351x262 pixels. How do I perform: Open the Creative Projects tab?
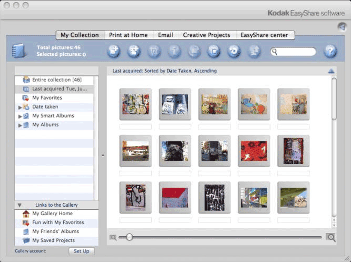pyautogui.click(x=206, y=35)
